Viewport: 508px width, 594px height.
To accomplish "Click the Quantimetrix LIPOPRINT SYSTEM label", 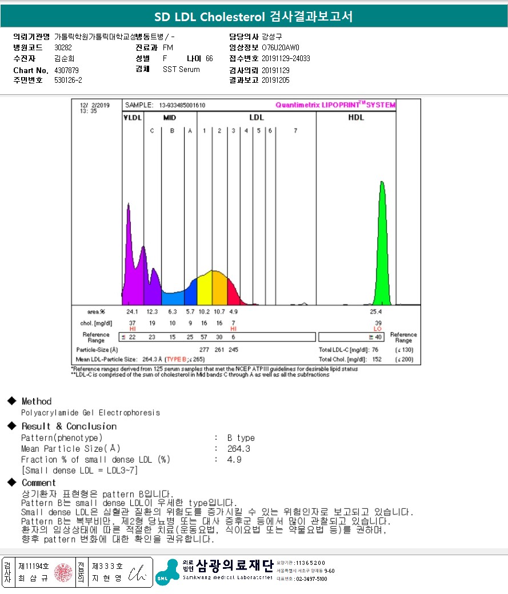I will (335, 105).
